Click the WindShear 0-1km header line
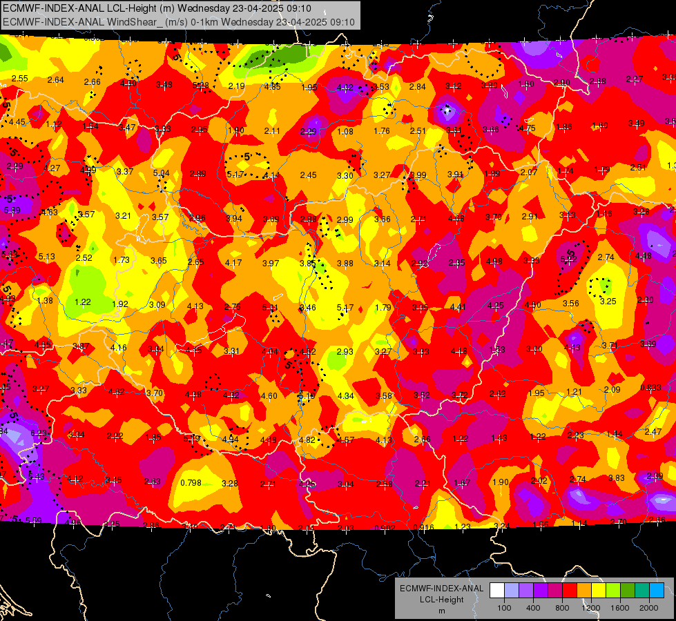The image size is (676, 621). point(178,22)
